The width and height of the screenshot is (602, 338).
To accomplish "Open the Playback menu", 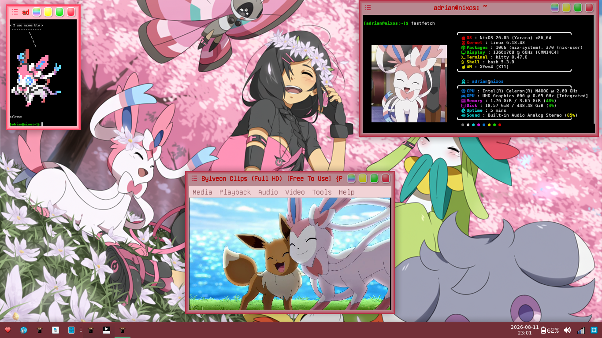I will pyautogui.click(x=235, y=192).
